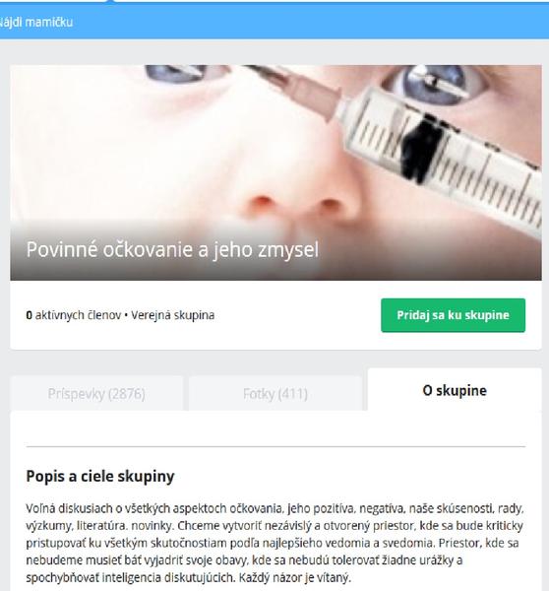The height and width of the screenshot is (591, 549).
Task: Open the group cover photo
Action: 276,172
